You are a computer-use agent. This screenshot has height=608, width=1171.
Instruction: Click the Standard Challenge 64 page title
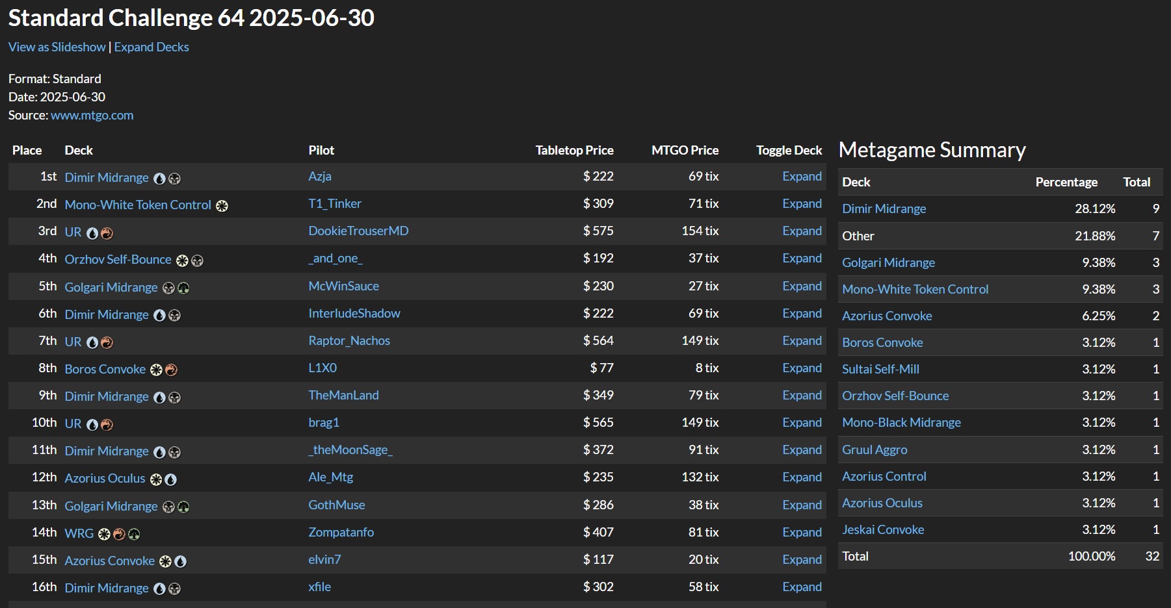[191, 18]
